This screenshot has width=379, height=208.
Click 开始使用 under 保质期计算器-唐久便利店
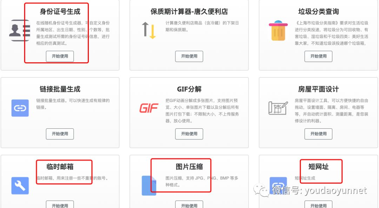[189, 56]
